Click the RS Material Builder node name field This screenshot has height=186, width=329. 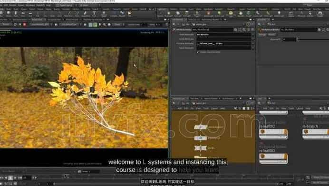pos(299,30)
